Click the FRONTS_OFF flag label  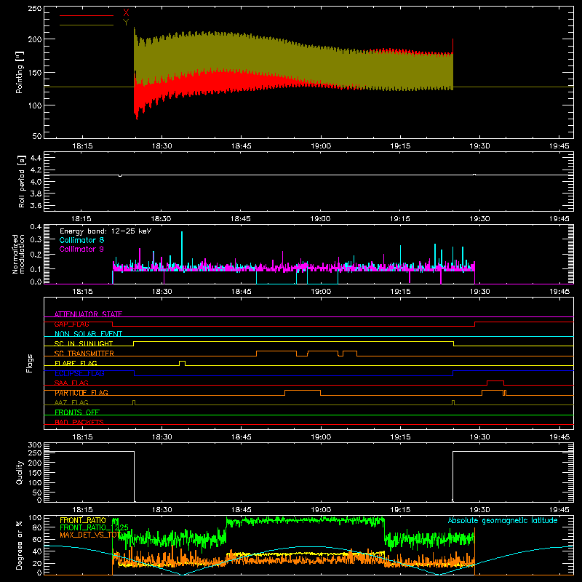pyautogui.click(x=77, y=412)
